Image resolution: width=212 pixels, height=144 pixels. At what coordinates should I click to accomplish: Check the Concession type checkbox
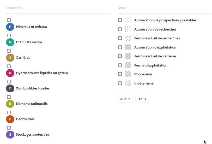(x=120, y=74)
